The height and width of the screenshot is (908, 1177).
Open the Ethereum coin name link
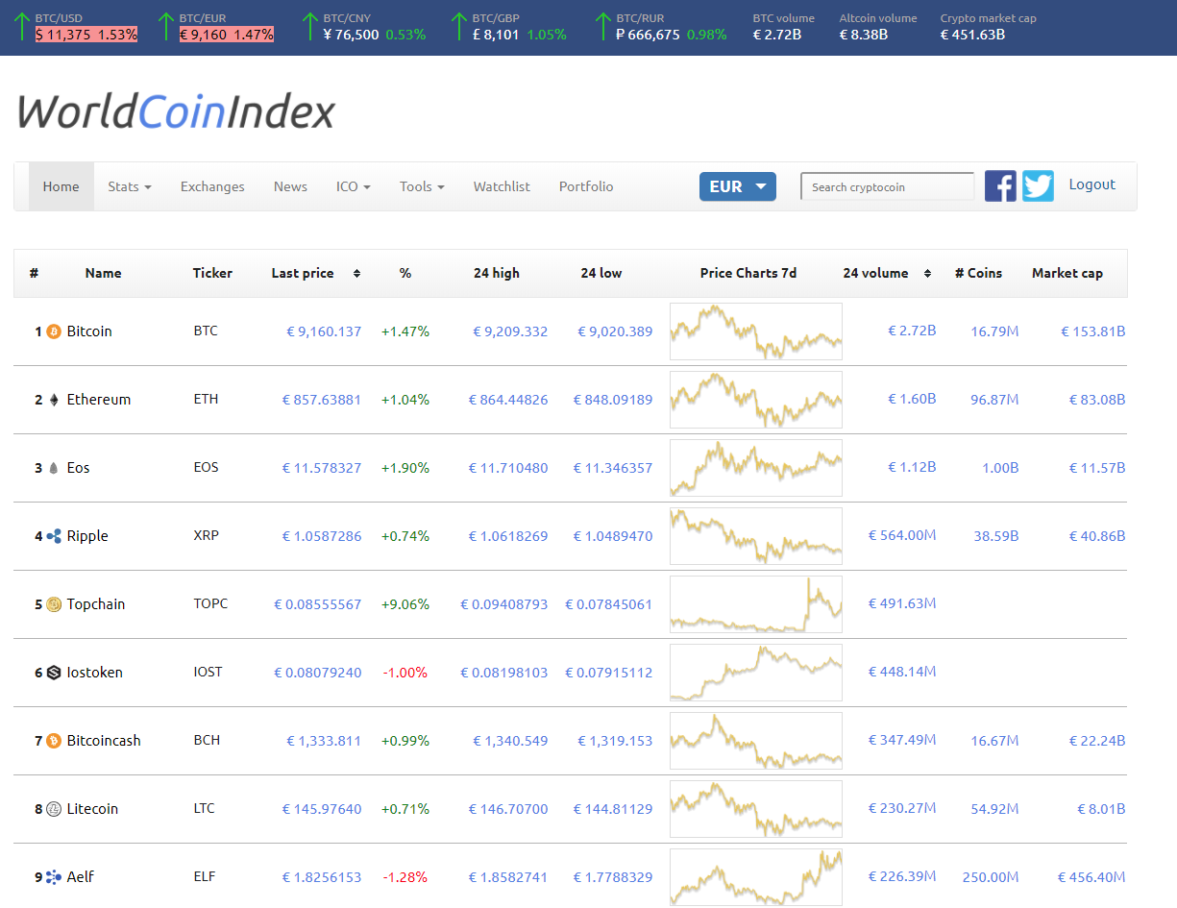pyautogui.click(x=99, y=400)
